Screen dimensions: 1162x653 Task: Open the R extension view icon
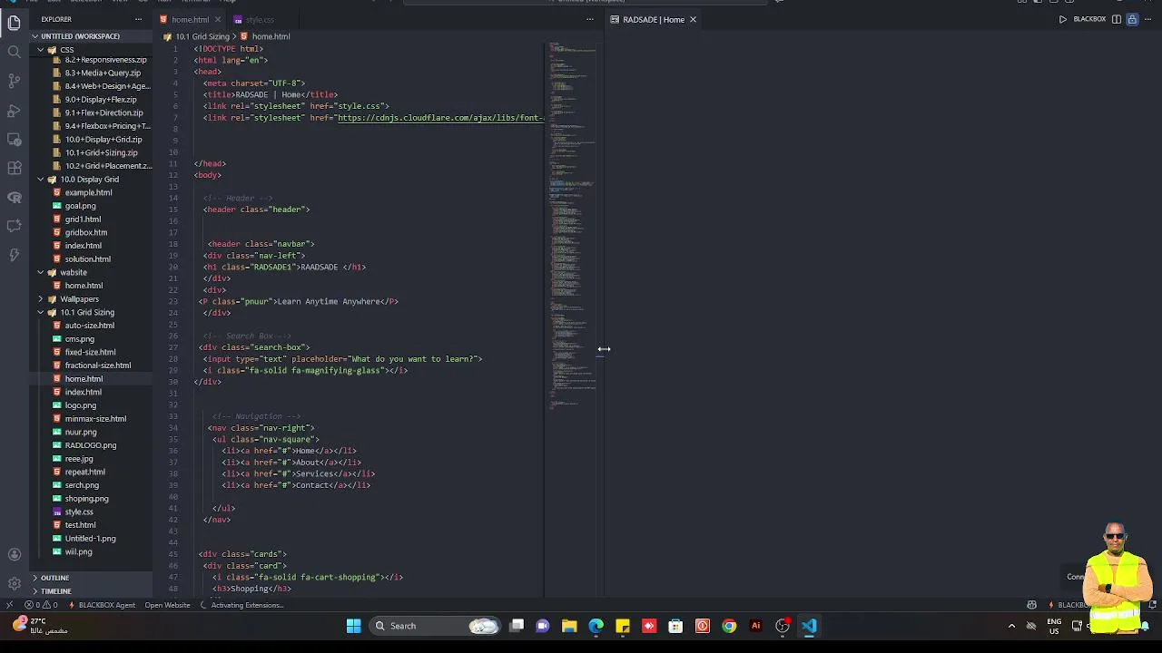tap(14, 197)
